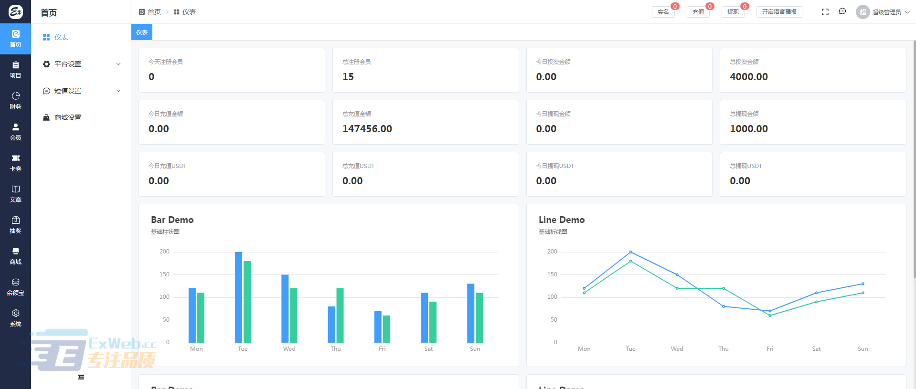
Task: Open the 首页 home sidebar icon
Action: [x=15, y=39]
